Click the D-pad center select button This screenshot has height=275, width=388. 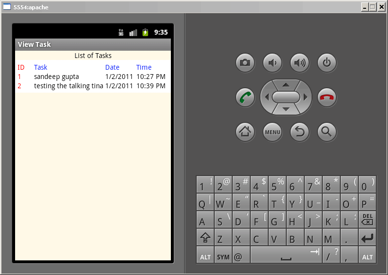[286, 97]
